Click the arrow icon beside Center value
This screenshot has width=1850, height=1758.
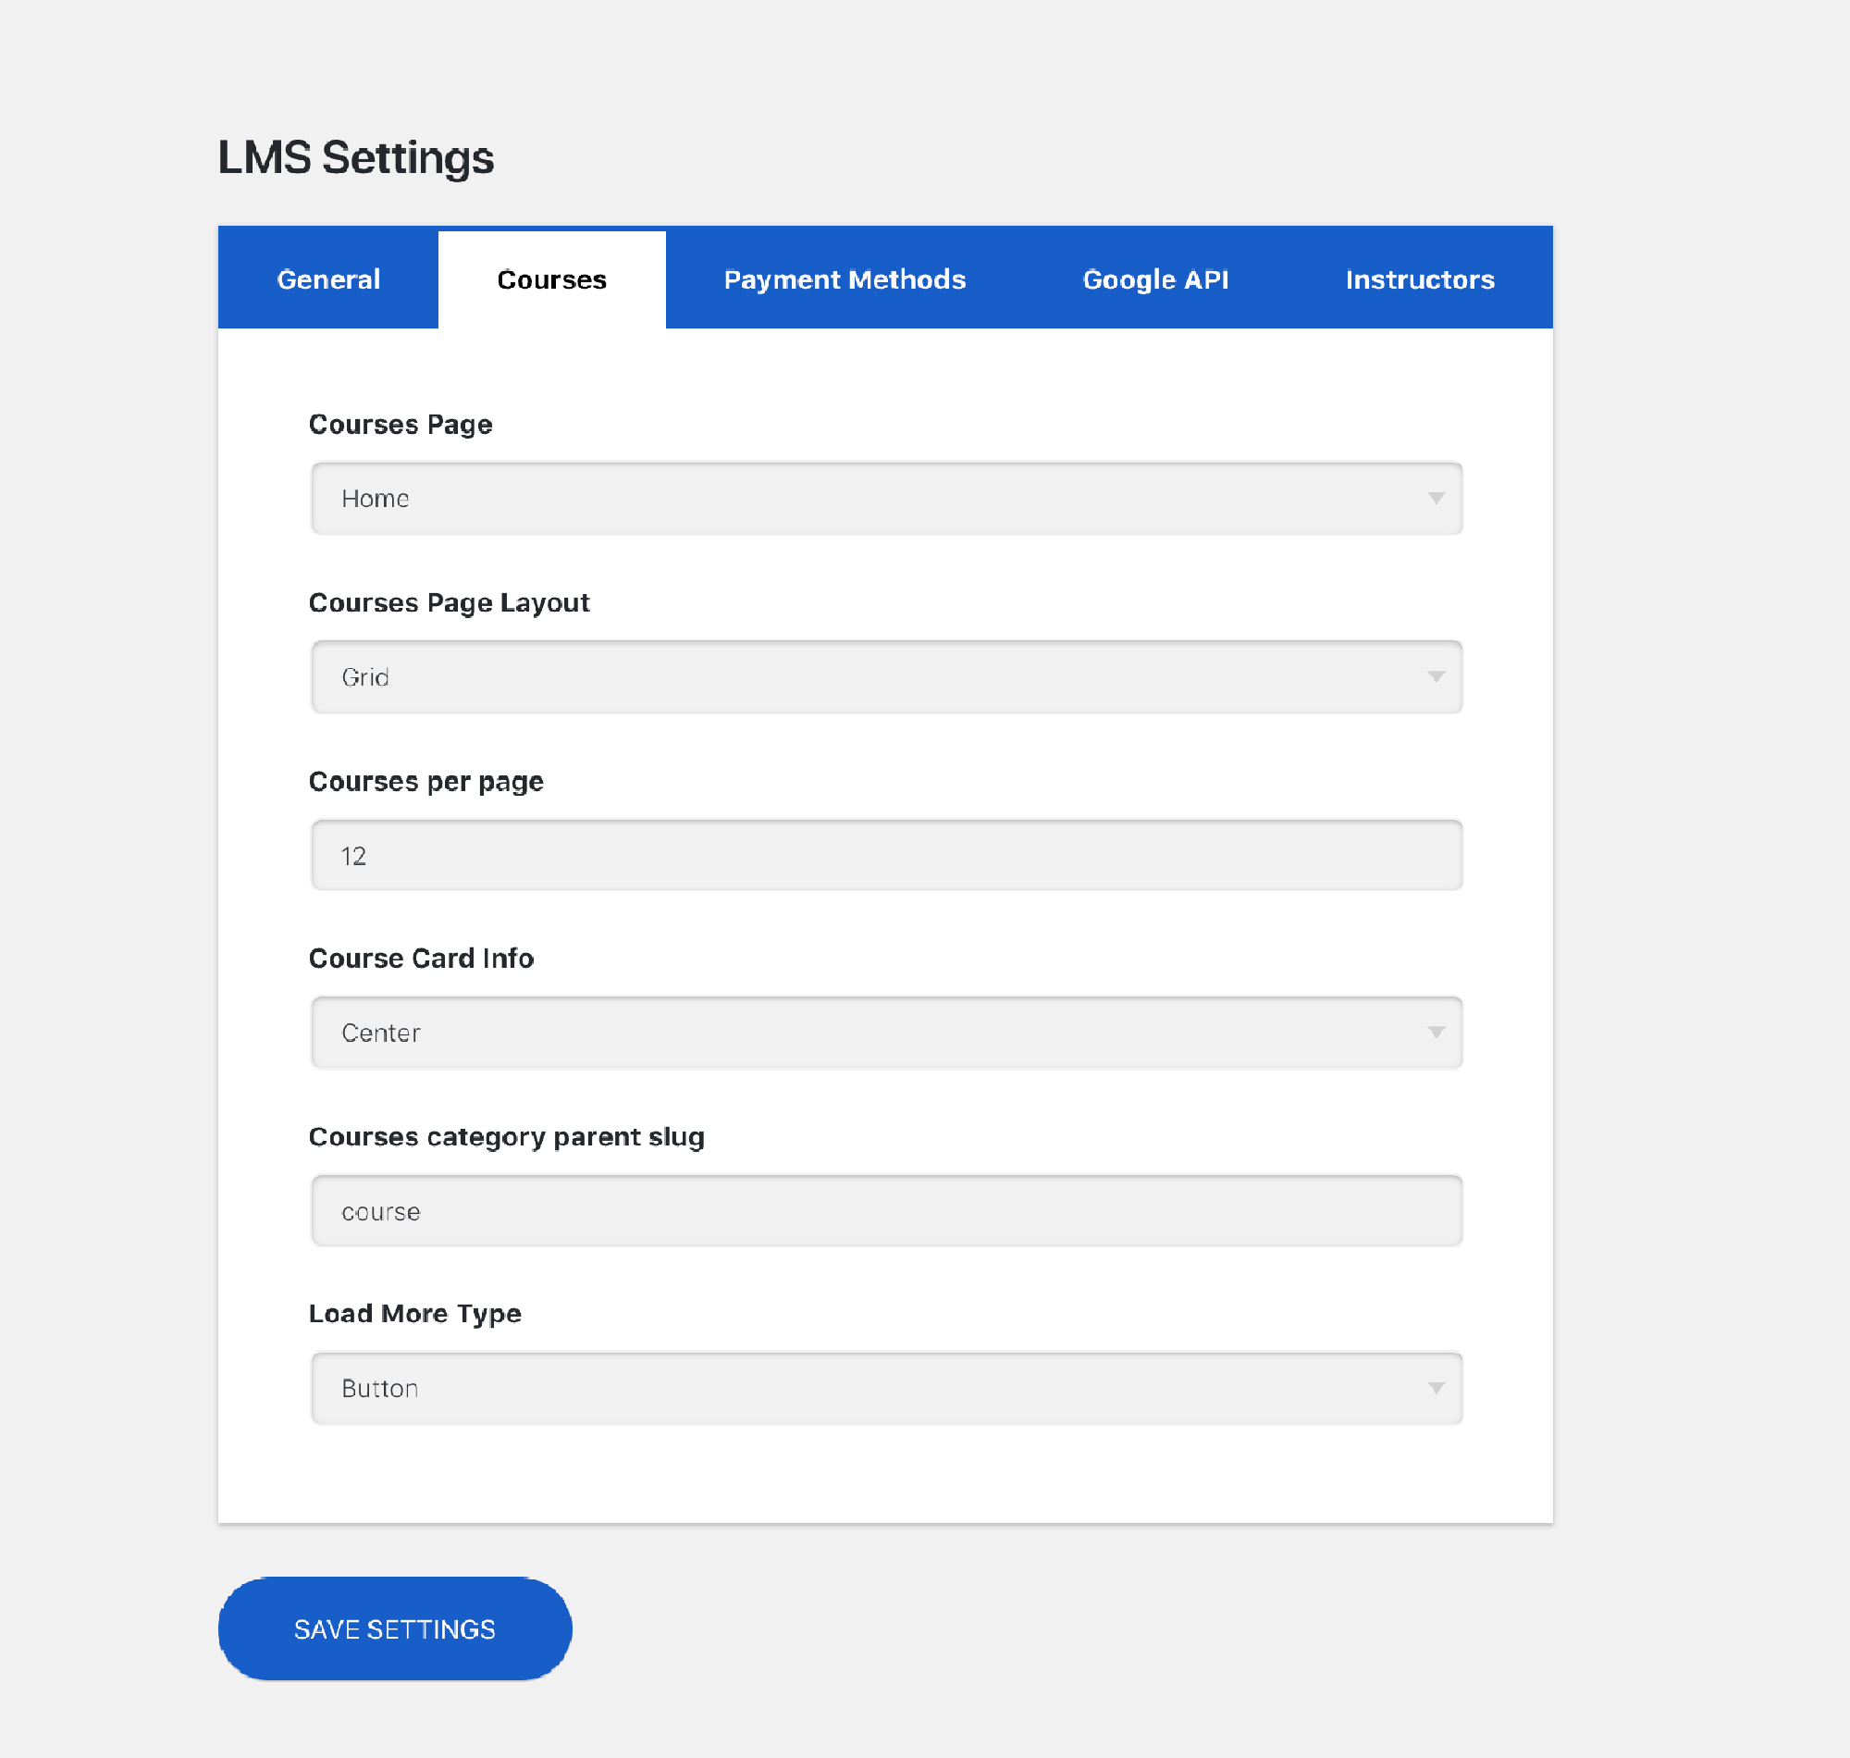[1438, 1033]
